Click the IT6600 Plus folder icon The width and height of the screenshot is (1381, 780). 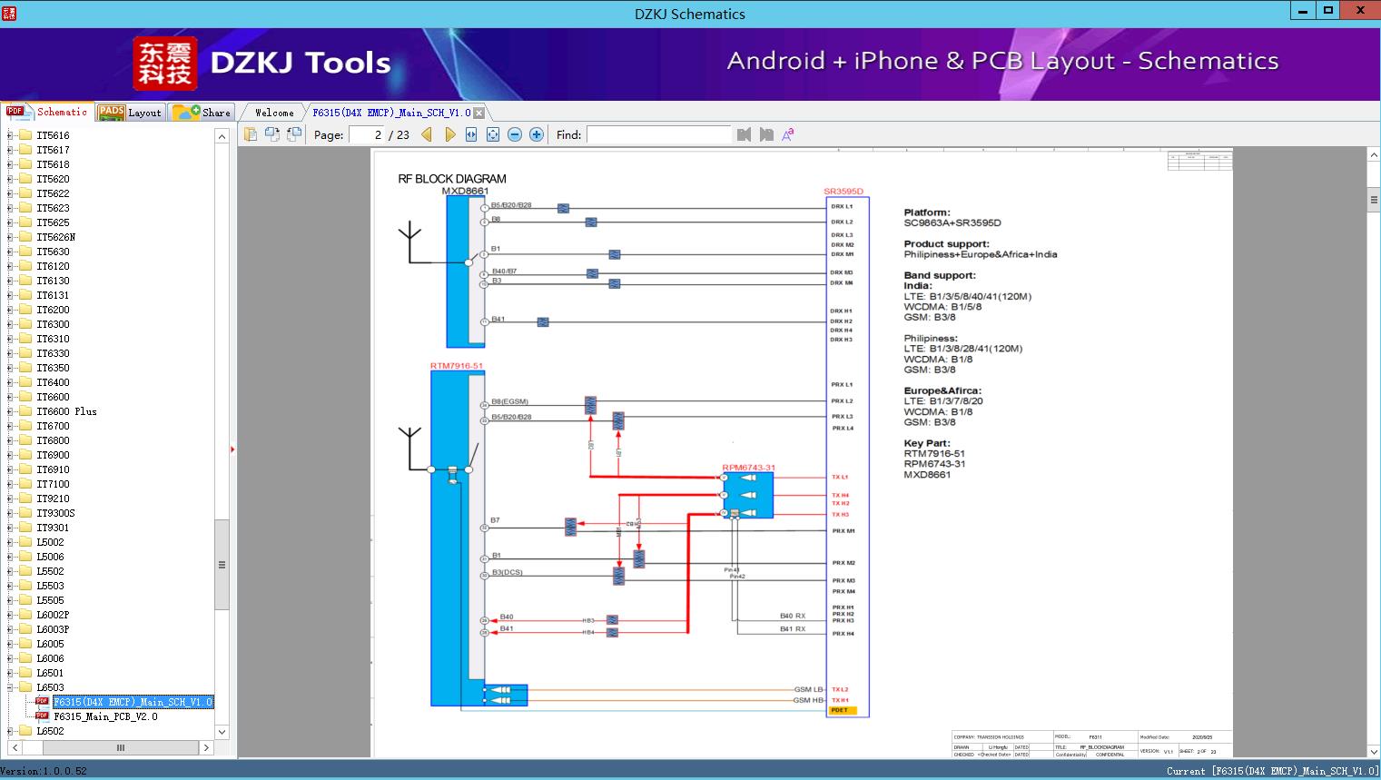pos(25,411)
